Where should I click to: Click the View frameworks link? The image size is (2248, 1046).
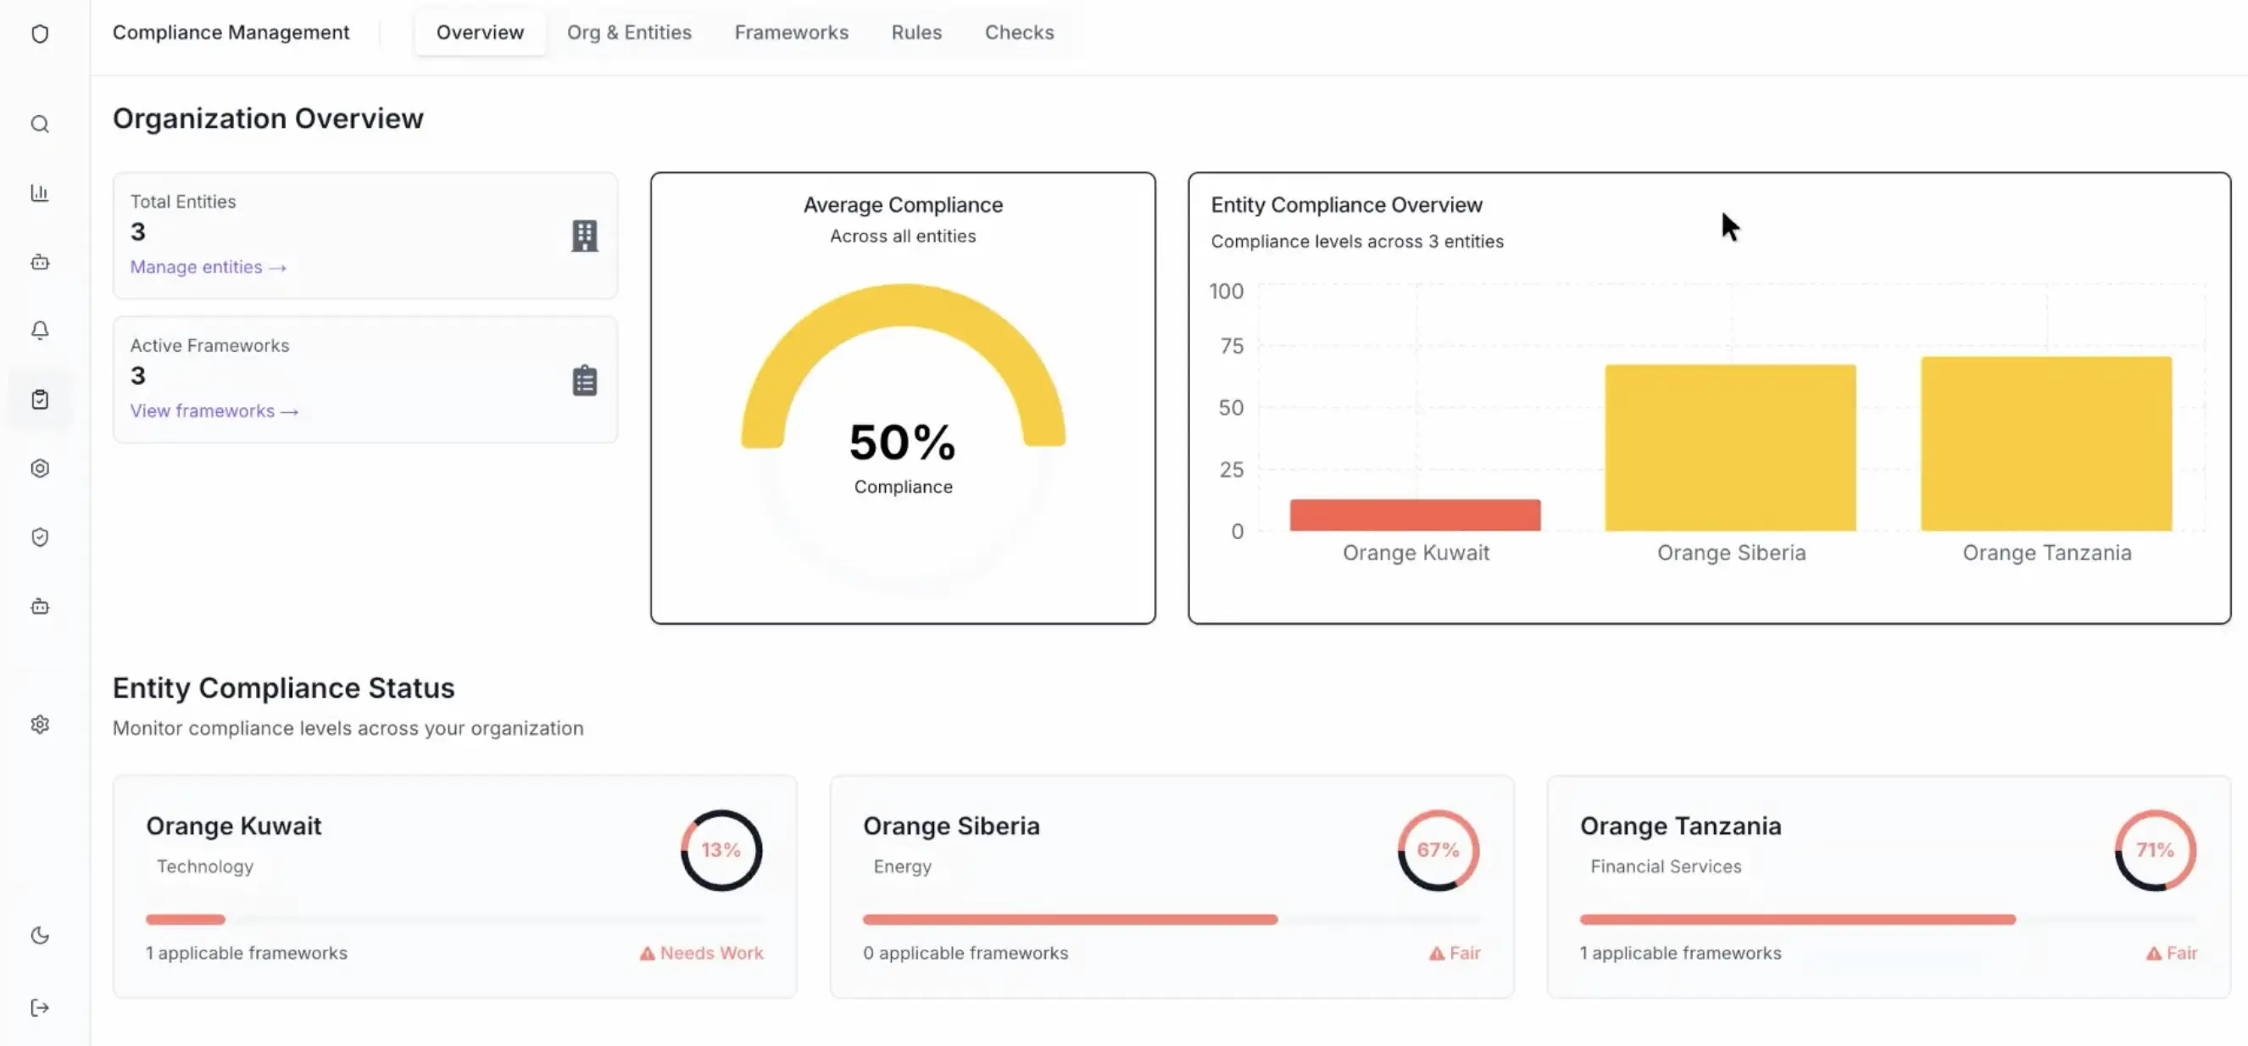[x=214, y=410]
